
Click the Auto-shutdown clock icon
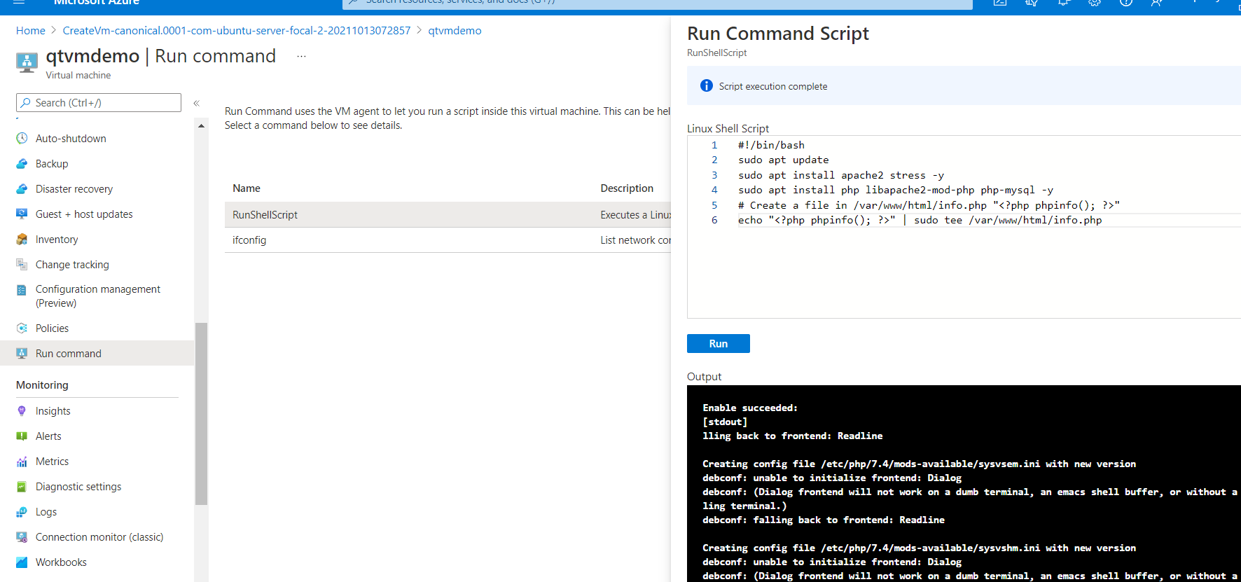(22, 138)
